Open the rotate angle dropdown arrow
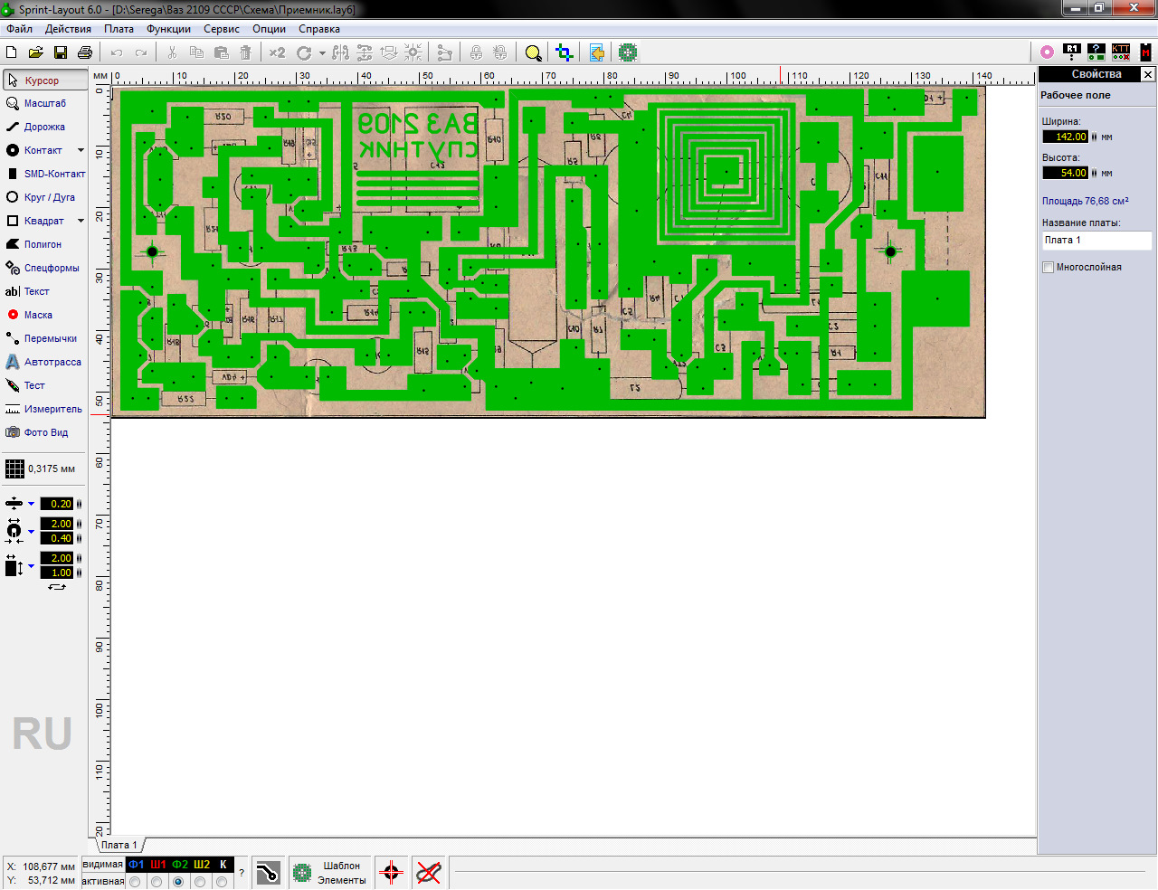 pos(322,52)
